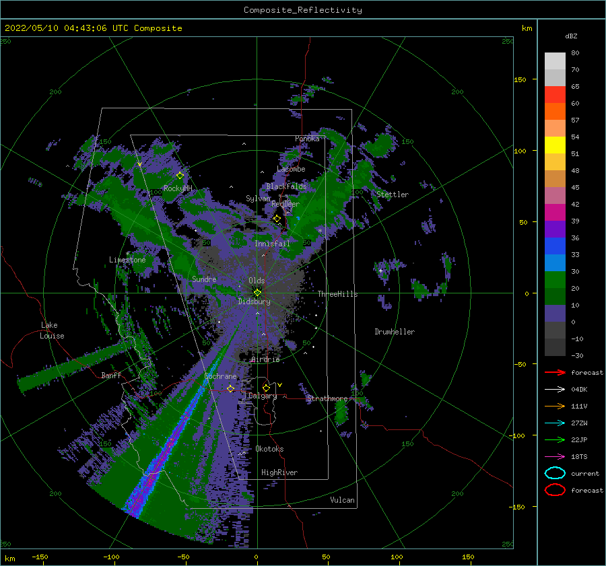Click the Olds label near radar center
606x566 pixels.
coord(257,281)
